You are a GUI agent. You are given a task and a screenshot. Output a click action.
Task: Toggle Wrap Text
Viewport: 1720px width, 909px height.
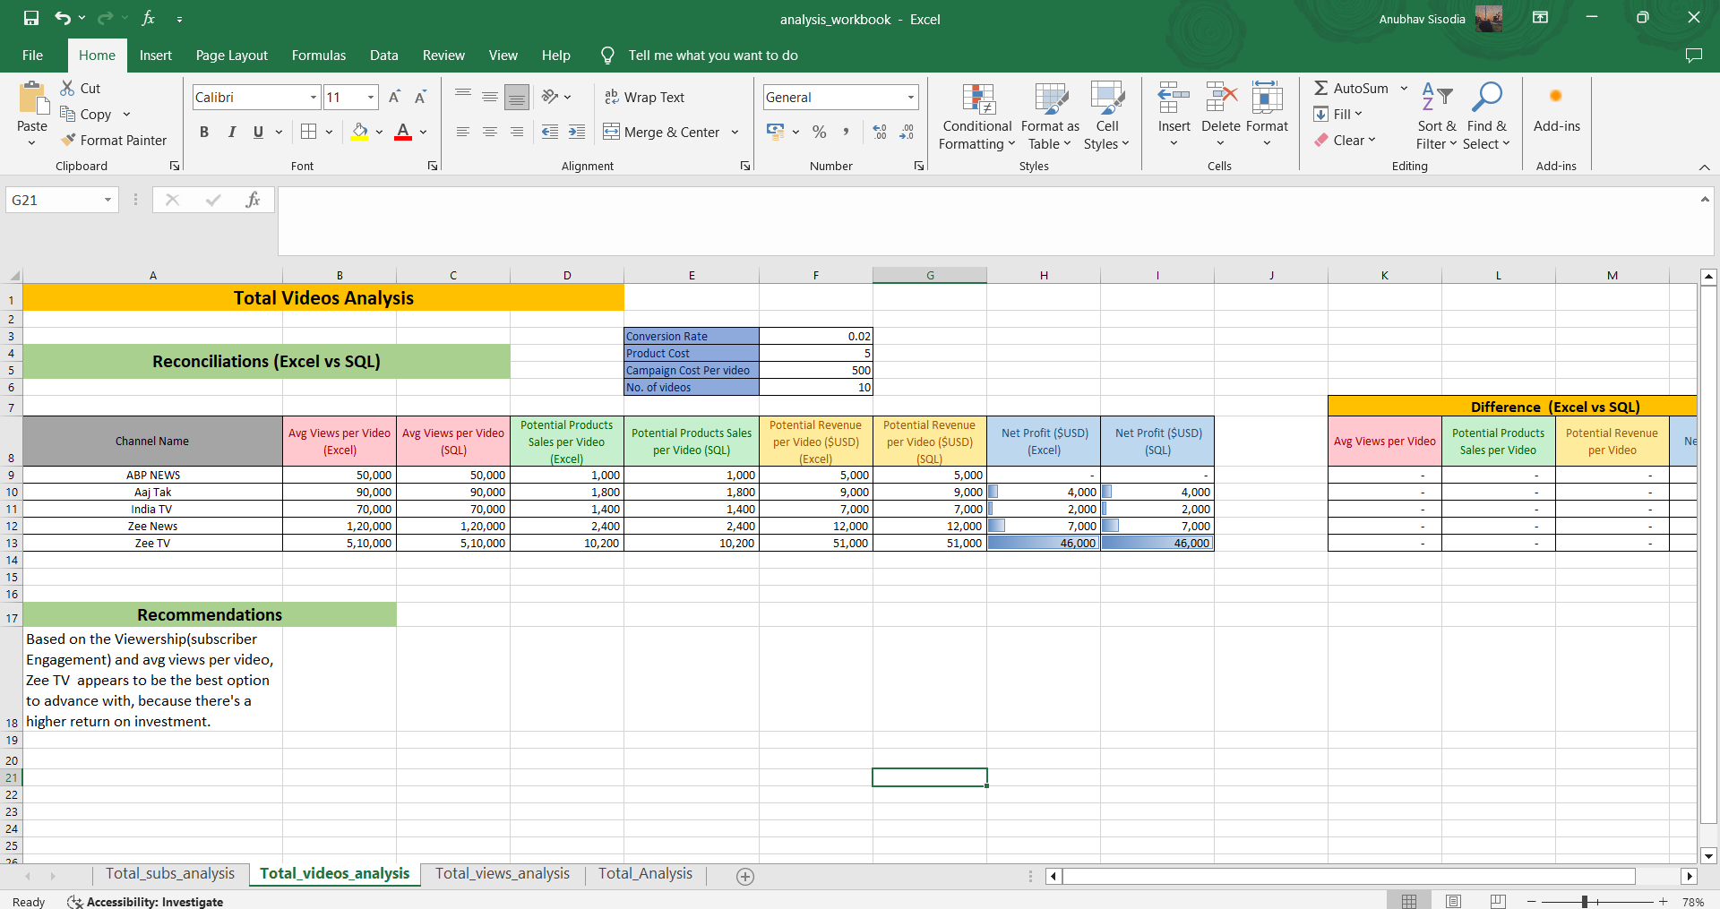click(644, 97)
